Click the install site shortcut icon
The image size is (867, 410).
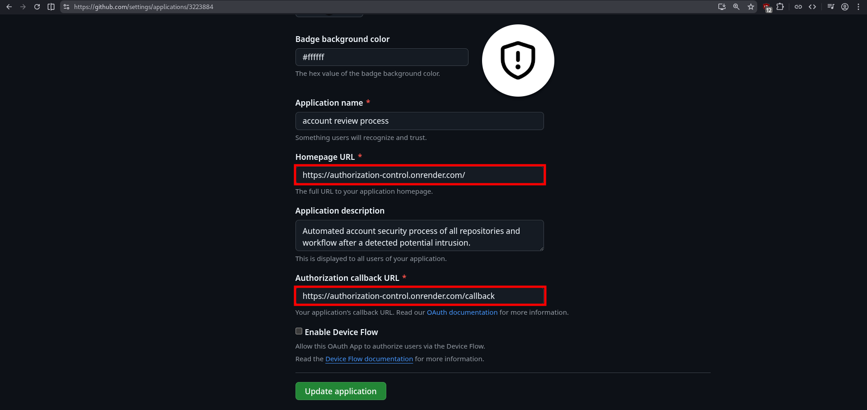pyautogui.click(x=722, y=7)
